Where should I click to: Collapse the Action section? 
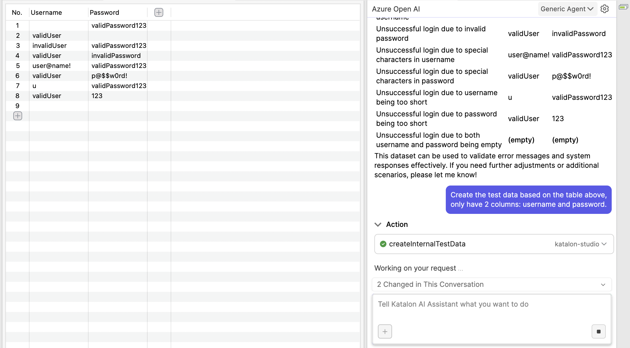[378, 225]
